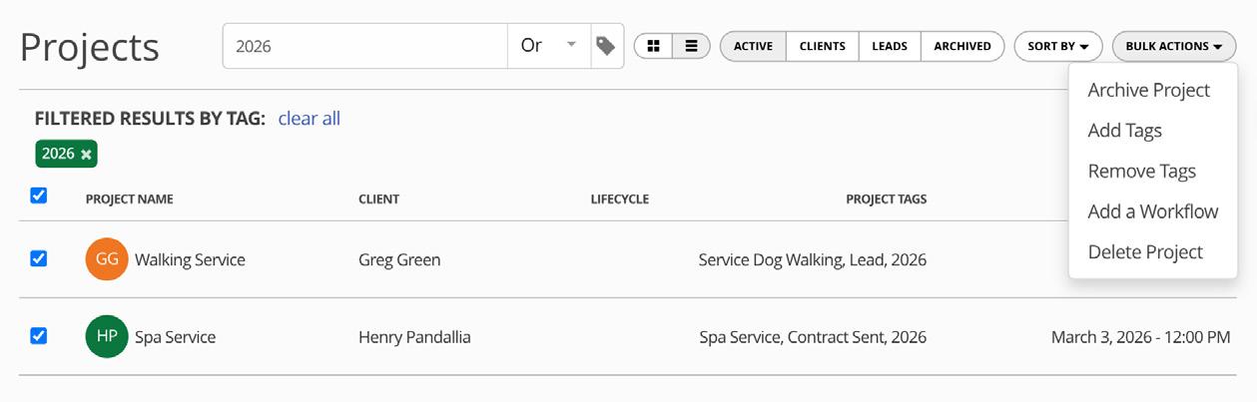Screen dimensions: 1257x402
Task: Show the Leads projects tab
Action: point(890,46)
